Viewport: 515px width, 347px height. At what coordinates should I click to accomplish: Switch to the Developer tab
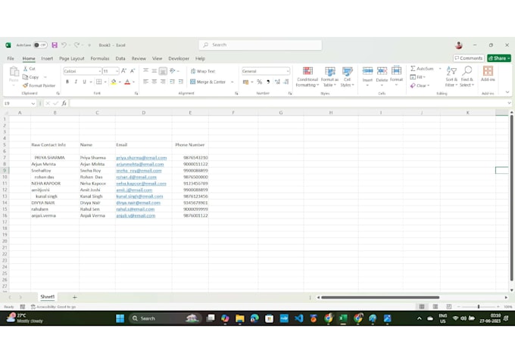click(x=179, y=58)
